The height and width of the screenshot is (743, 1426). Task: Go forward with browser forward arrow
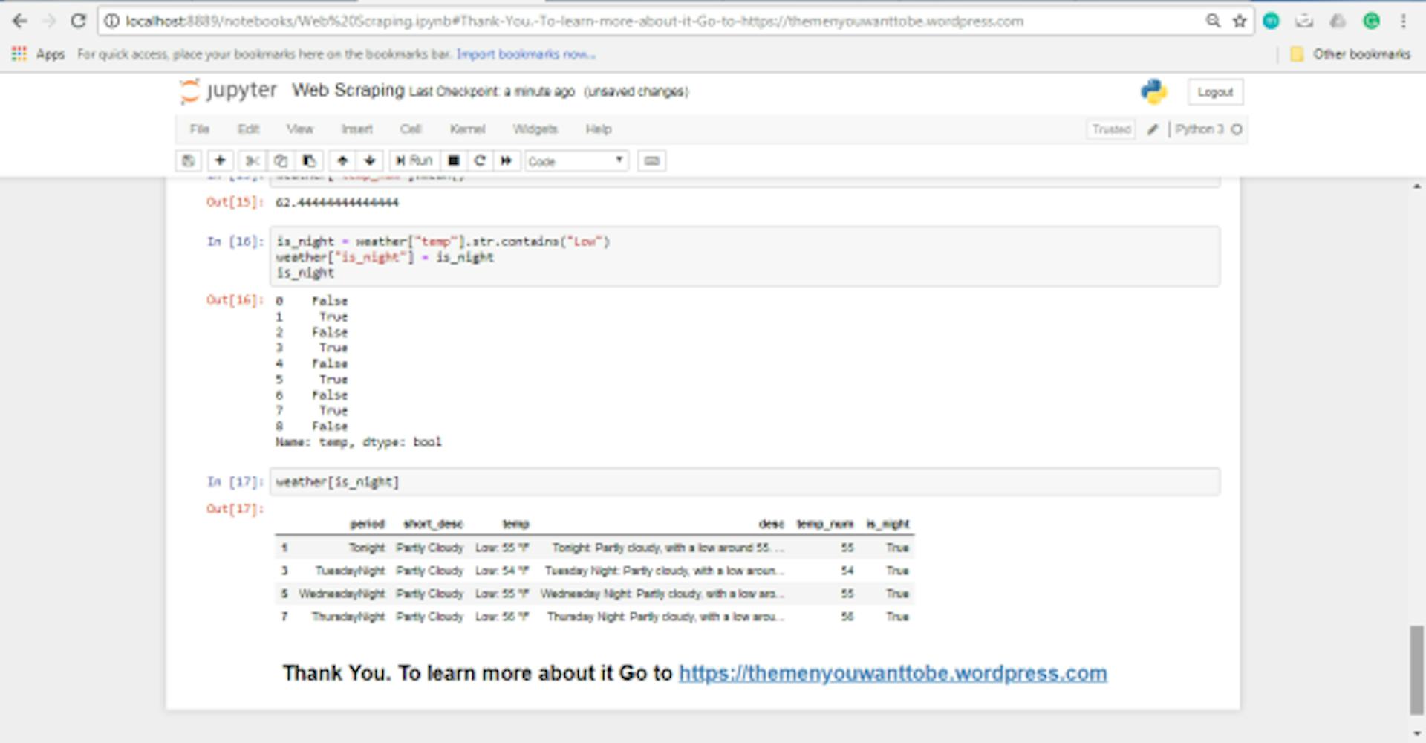pyautogui.click(x=49, y=21)
